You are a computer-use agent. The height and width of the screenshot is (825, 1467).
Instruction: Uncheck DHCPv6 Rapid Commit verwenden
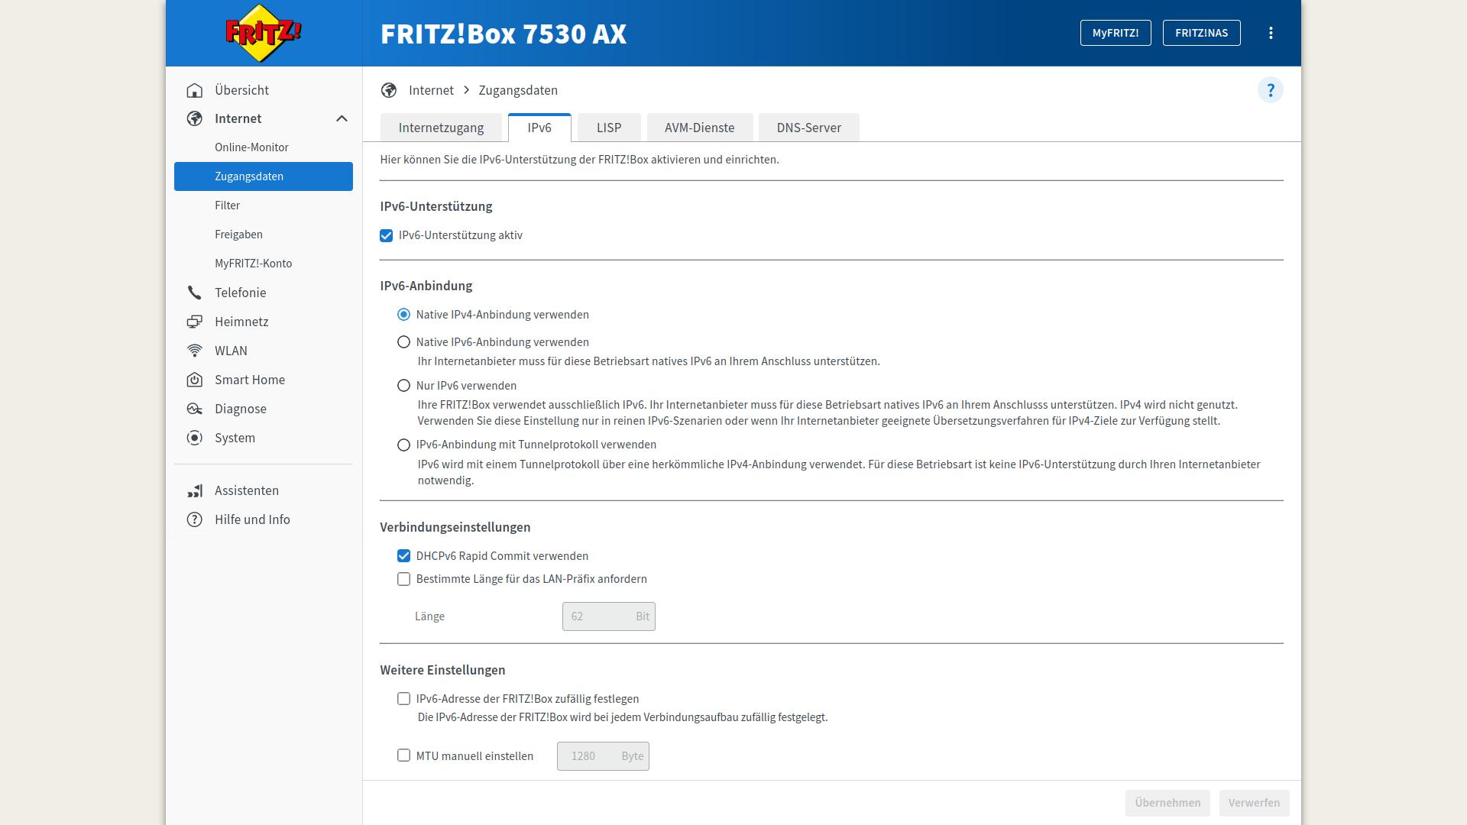coord(403,556)
